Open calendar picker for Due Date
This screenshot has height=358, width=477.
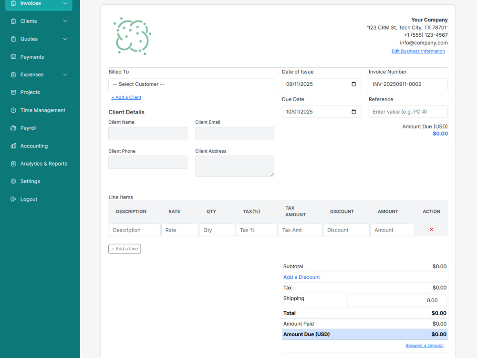tap(353, 112)
